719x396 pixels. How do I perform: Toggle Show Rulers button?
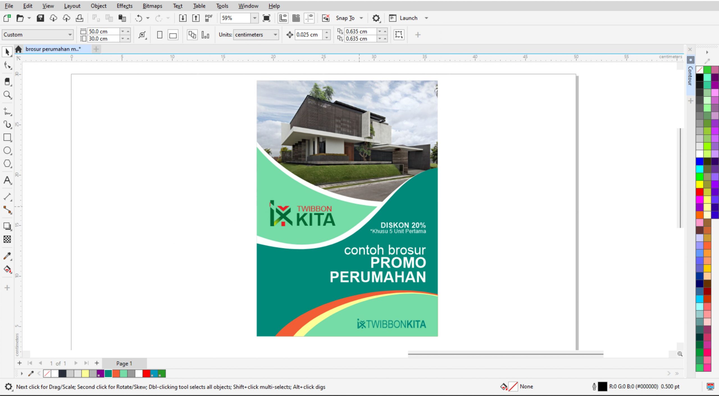tap(283, 18)
